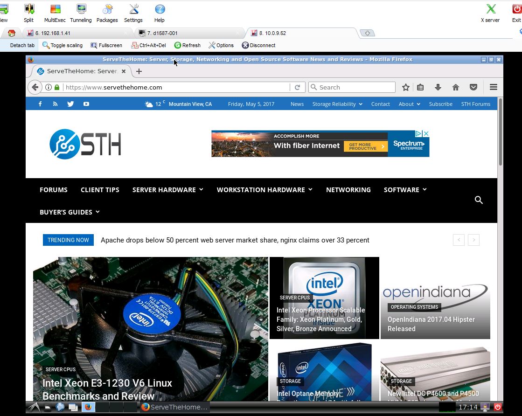Click the News link
522x416 pixels.
point(297,104)
